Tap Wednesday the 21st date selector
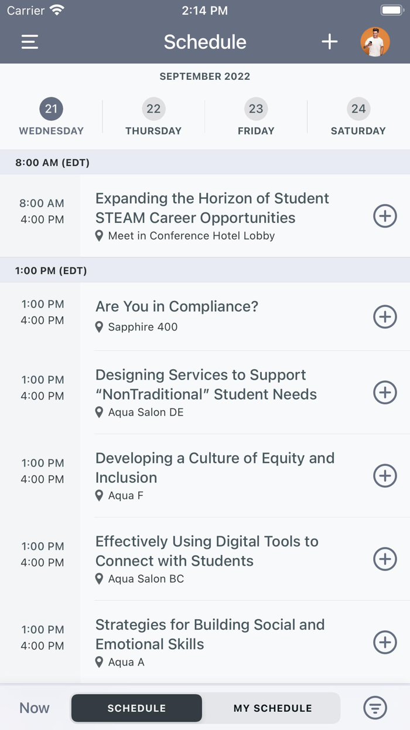 [x=51, y=116]
